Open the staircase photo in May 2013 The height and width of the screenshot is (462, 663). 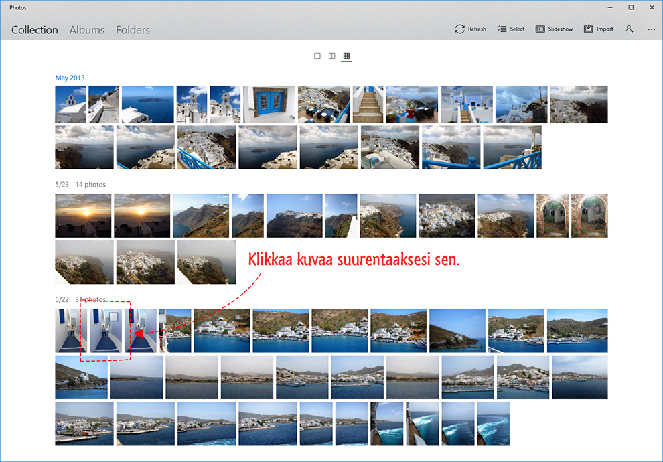pyautogui.click(x=368, y=104)
